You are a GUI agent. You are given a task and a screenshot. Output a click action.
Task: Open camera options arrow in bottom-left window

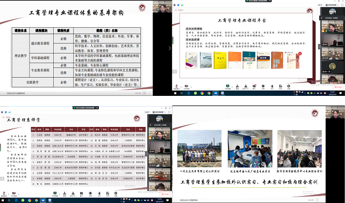pyautogui.click(x=18, y=194)
